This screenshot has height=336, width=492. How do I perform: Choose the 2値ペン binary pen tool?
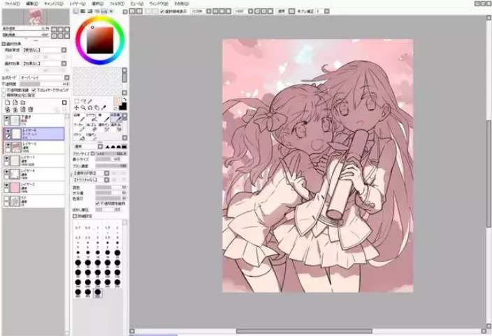pyautogui.click(x=92, y=137)
